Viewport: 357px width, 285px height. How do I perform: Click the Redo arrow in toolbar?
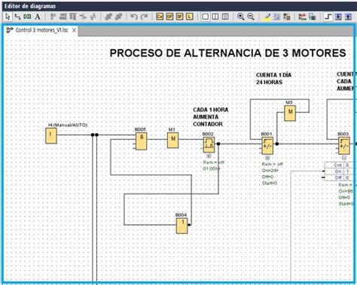(145, 17)
